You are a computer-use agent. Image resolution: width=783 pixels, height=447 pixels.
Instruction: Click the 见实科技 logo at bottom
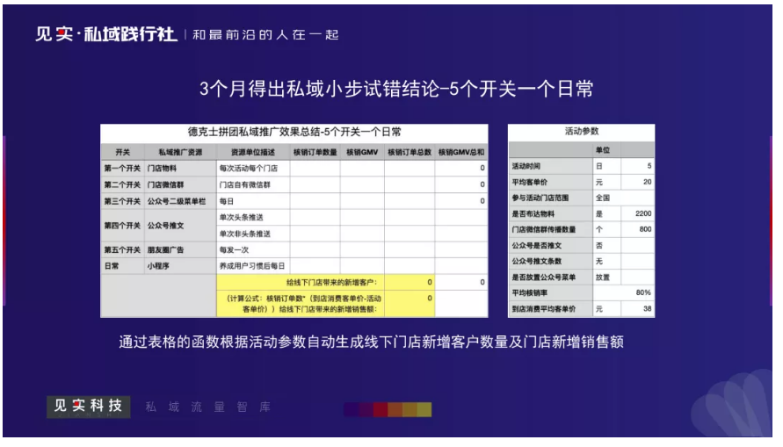coord(89,407)
